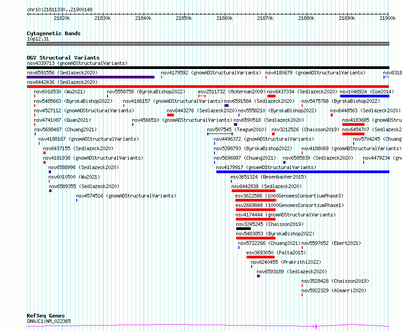Click nsv6010500 (Wu2021) label
This screenshot has height=331, width=402.
coord(74,177)
